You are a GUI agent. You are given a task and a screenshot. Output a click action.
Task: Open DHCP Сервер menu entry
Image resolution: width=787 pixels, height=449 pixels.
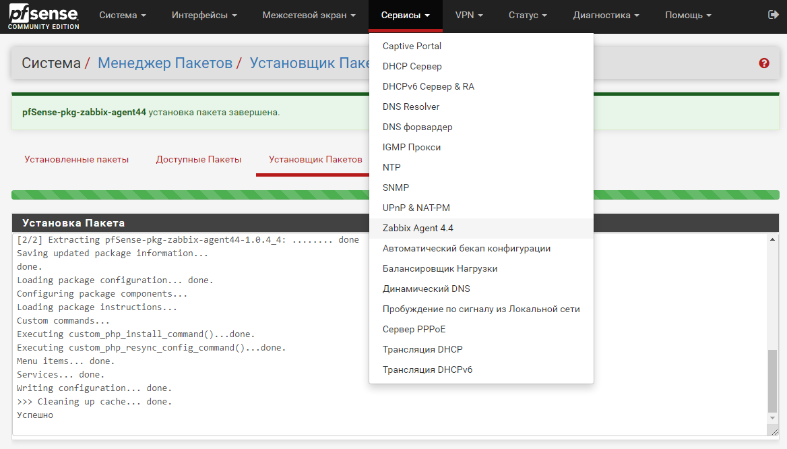481,66
